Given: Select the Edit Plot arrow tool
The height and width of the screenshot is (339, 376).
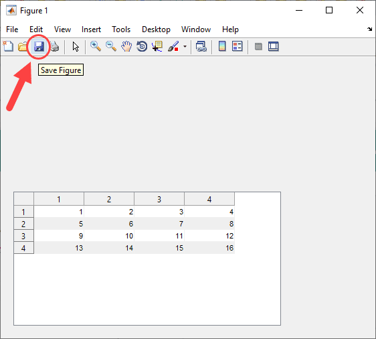Looking at the screenshot, I should coord(76,47).
